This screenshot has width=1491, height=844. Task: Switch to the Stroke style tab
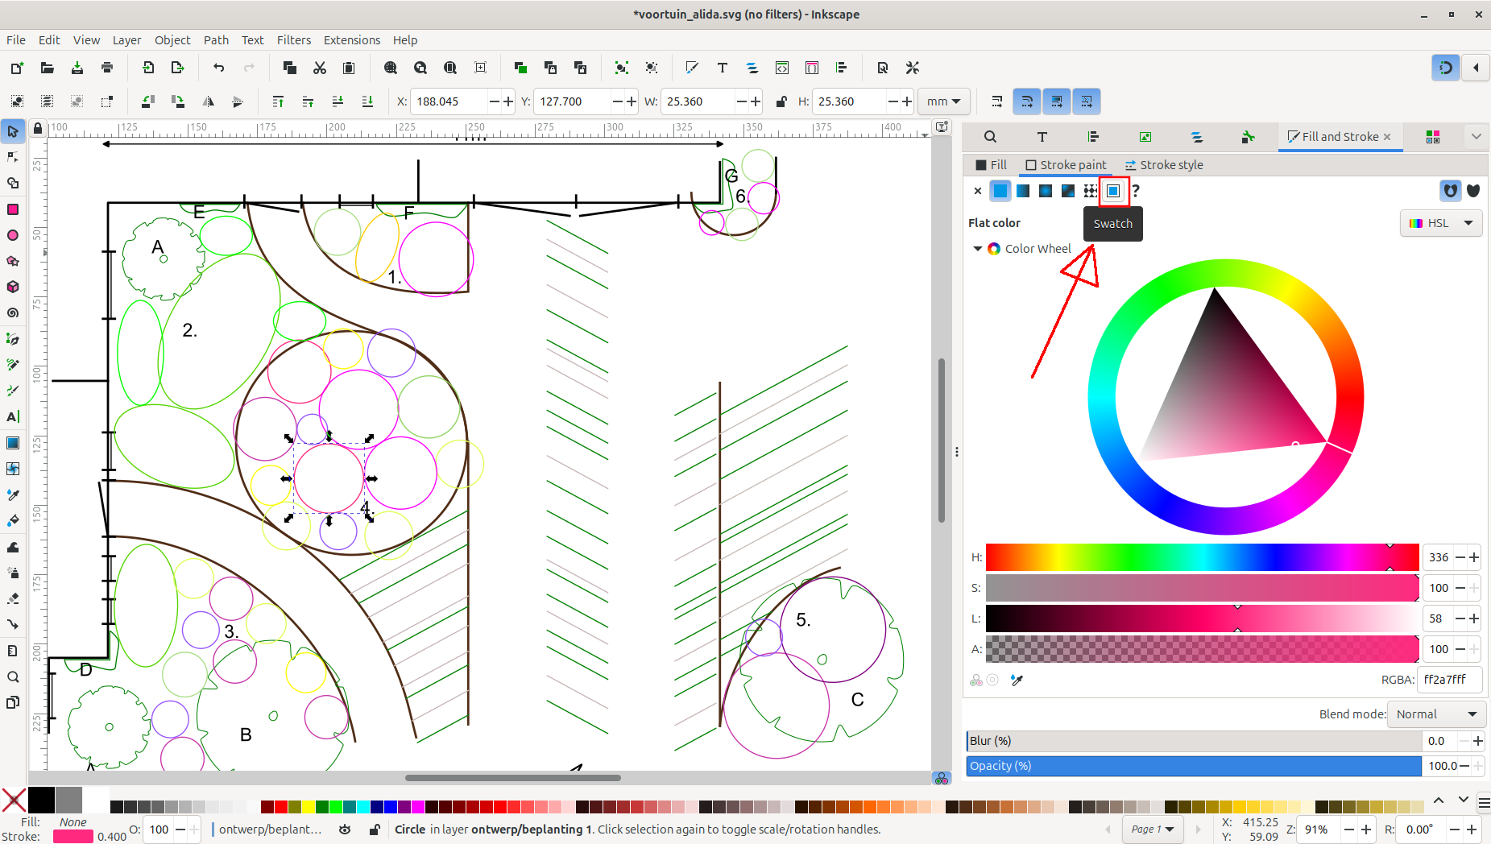point(1164,164)
